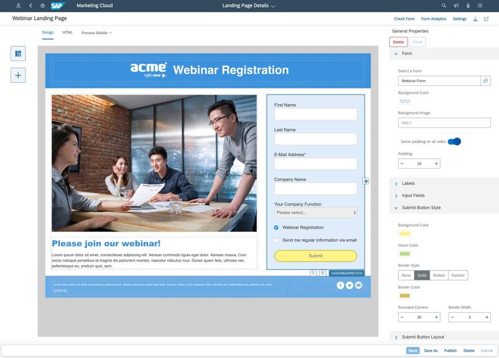
Task: Decrease Border Width value
Action: (x=453, y=317)
